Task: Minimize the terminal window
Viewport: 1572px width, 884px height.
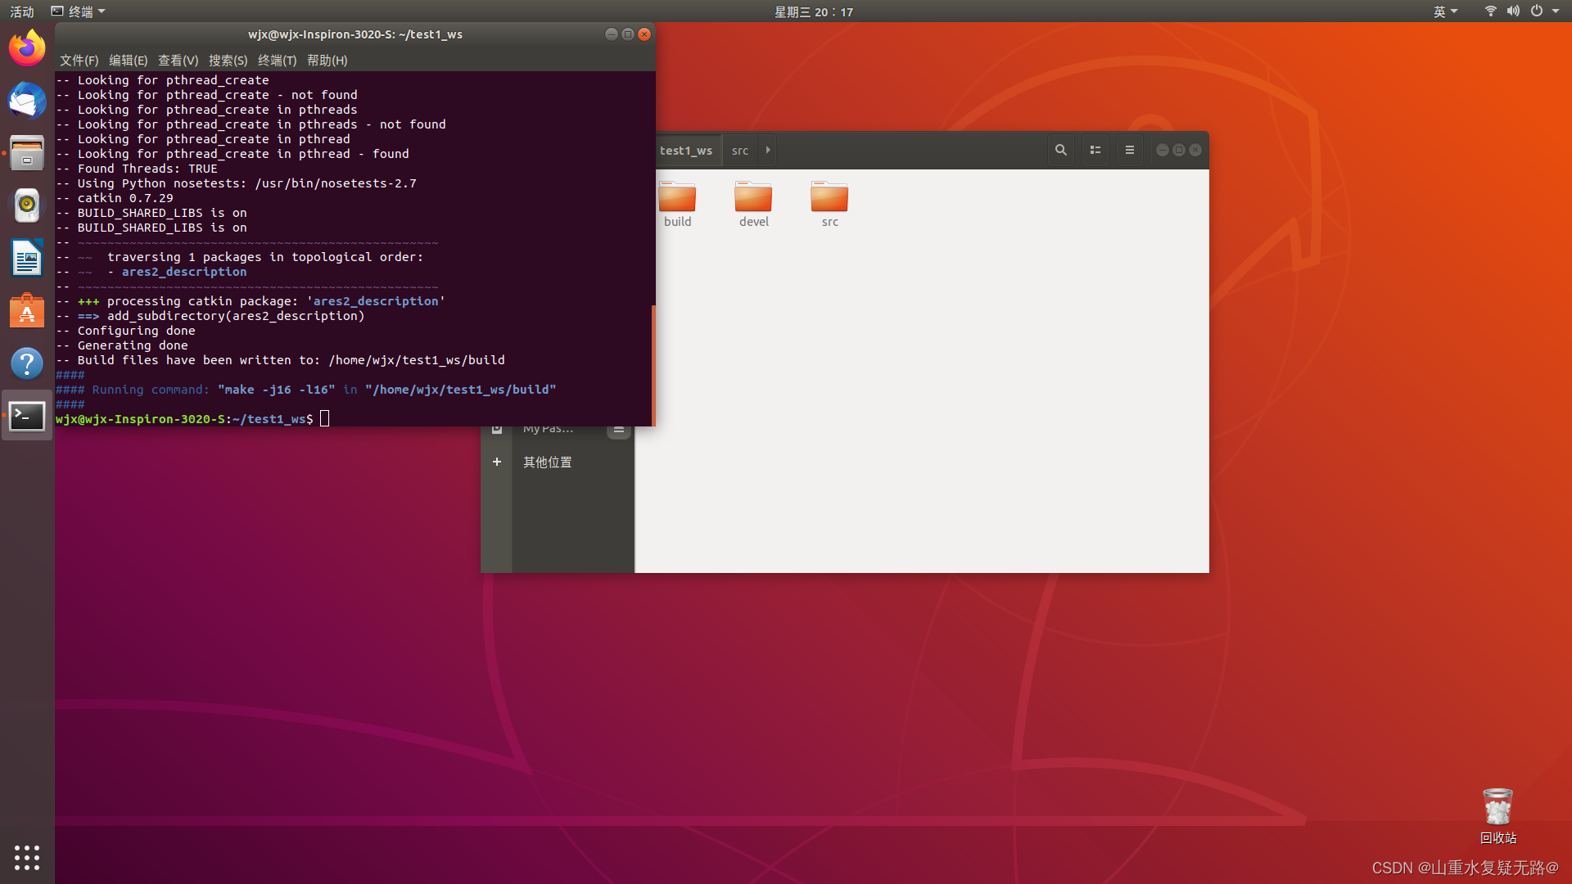Action: (x=611, y=34)
